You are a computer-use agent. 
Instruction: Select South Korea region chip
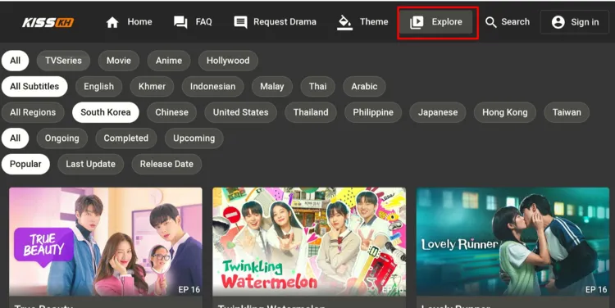[106, 112]
